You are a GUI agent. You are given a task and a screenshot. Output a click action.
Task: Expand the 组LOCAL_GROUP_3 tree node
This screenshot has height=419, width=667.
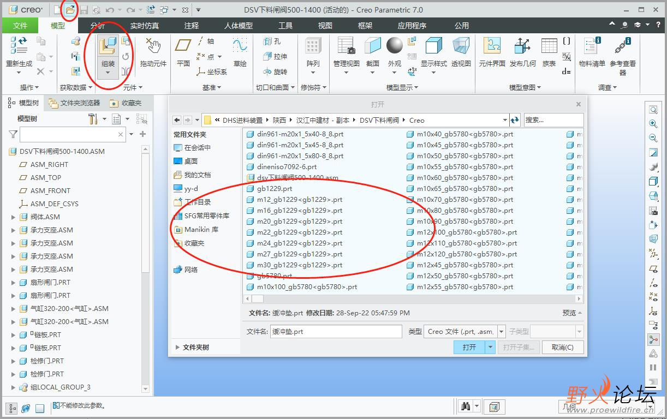coord(14,387)
